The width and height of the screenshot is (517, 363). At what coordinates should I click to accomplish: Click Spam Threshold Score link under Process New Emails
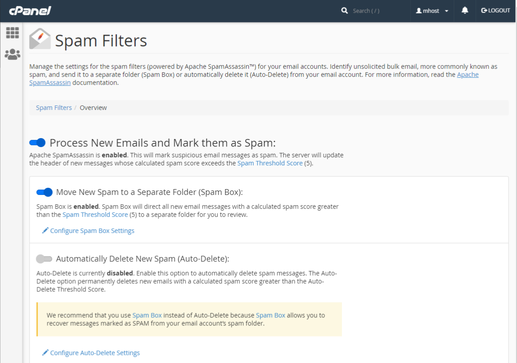click(x=269, y=163)
